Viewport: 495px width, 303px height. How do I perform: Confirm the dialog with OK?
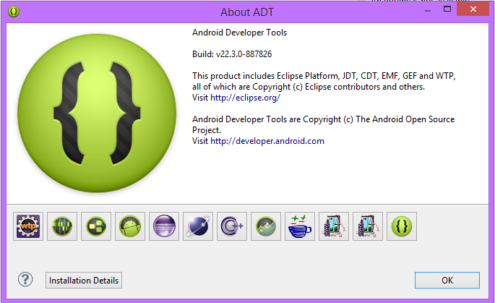coord(447,281)
